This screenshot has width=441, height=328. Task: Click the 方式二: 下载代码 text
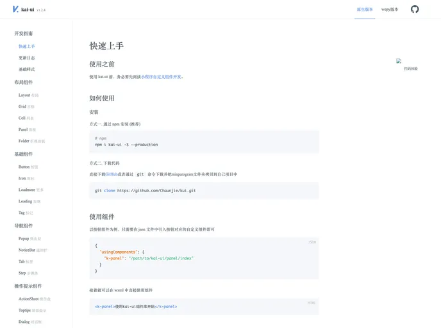104,163
